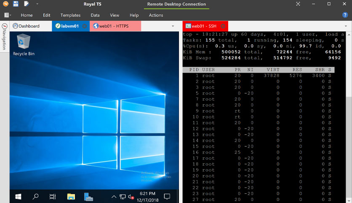
Task: Click the Swap total value 524284
Action: pos(231,58)
